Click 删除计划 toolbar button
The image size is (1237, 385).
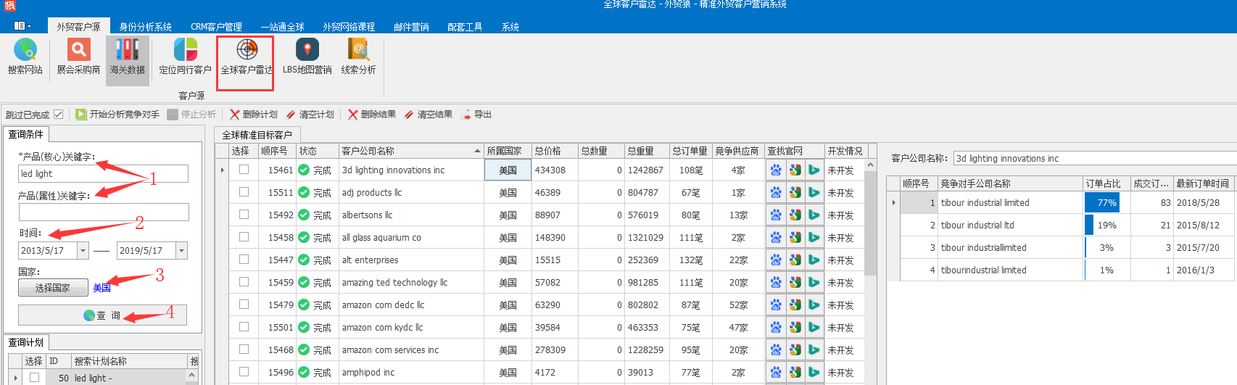254,115
